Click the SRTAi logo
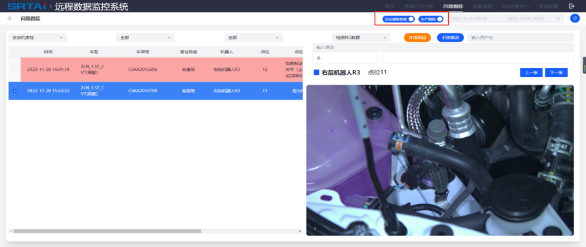Image resolution: width=586 pixels, height=247 pixels. [x=27, y=6]
